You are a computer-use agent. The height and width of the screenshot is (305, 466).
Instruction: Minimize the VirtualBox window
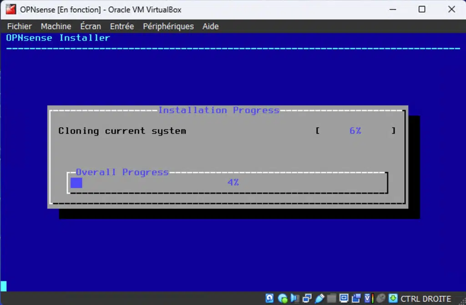click(393, 10)
